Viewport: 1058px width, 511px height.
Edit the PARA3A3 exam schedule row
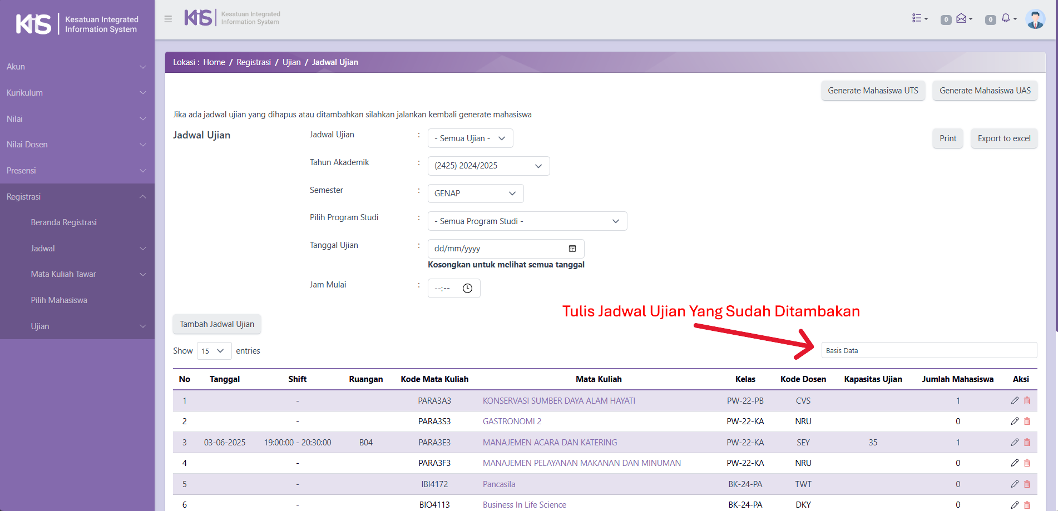pos(1015,401)
